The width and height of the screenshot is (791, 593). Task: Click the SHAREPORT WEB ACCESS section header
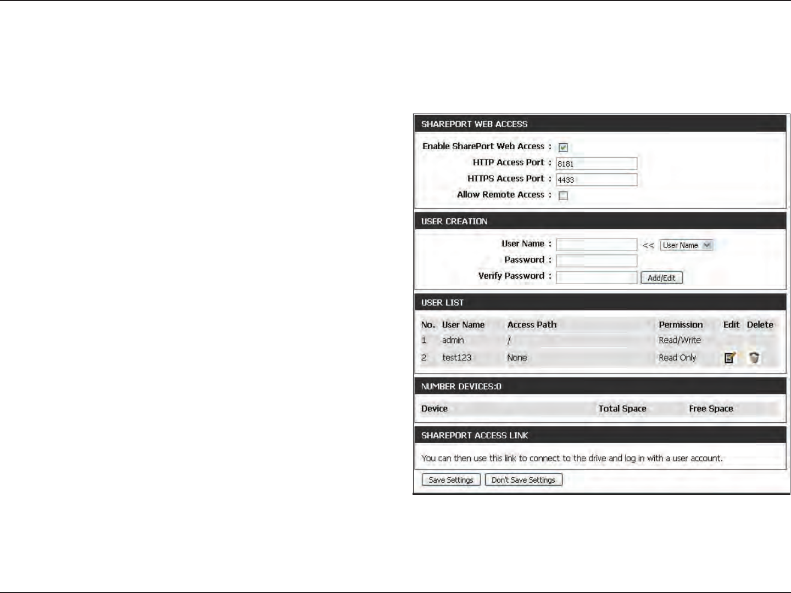pyautogui.click(x=600, y=124)
